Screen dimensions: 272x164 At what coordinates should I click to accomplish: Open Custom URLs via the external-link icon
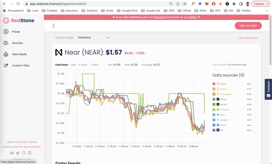pyautogui.click(x=6, y=66)
